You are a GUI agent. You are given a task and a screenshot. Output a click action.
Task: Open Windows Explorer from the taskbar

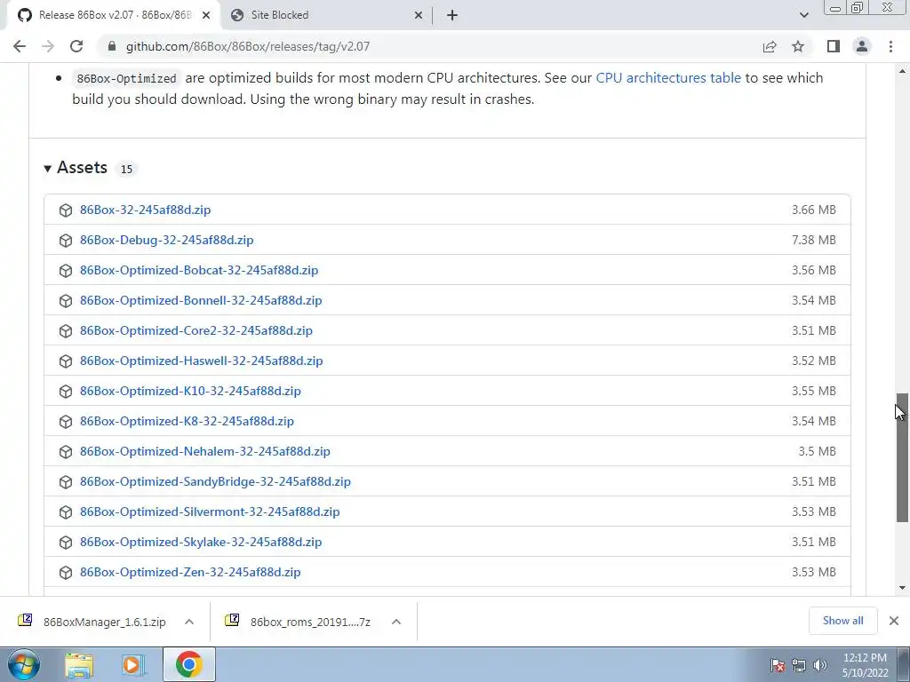click(x=79, y=664)
